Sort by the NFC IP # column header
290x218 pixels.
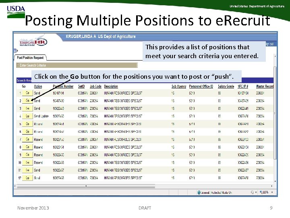[x=243, y=86]
